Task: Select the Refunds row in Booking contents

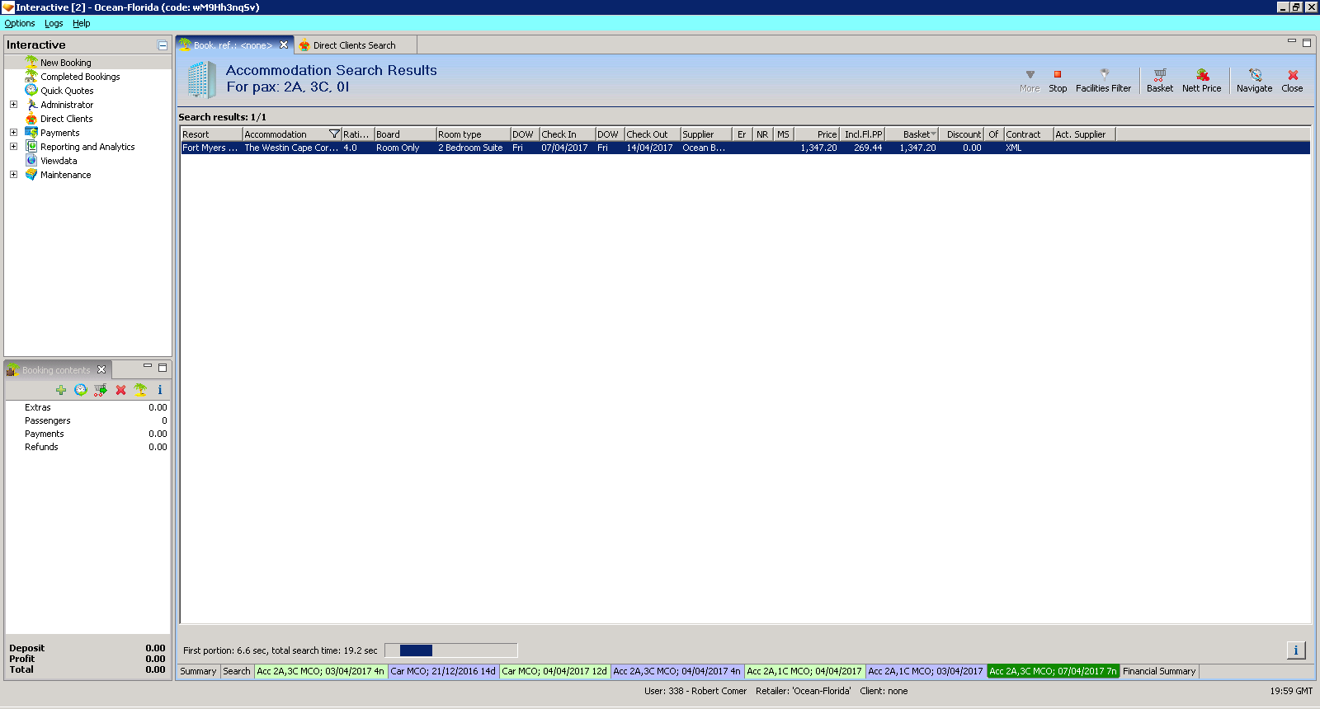Action: tap(87, 447)
